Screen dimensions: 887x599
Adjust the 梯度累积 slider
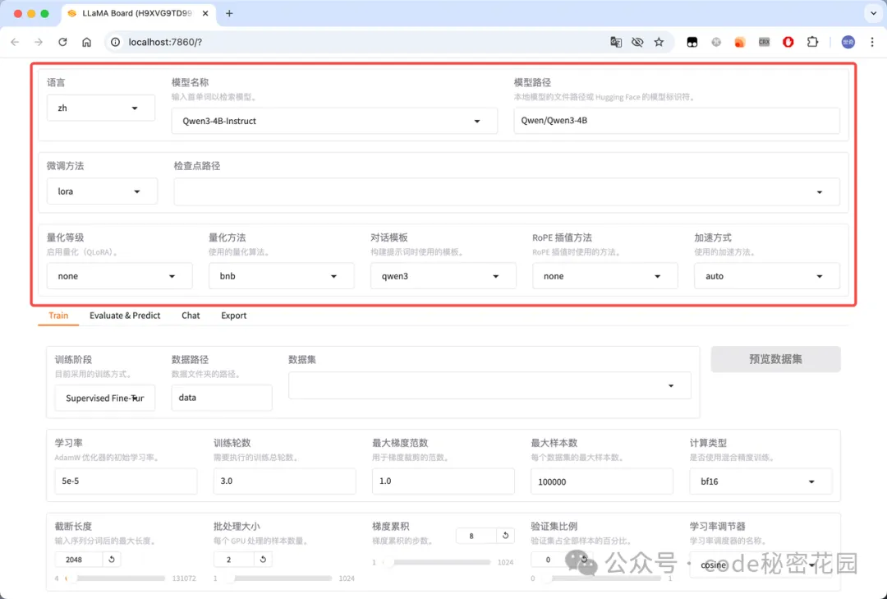point(436,562)
